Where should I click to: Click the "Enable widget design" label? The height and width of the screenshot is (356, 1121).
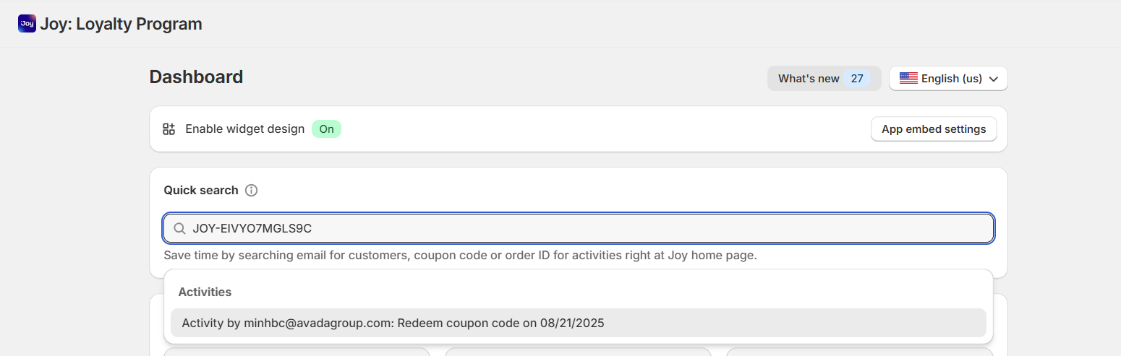point(245,129)
